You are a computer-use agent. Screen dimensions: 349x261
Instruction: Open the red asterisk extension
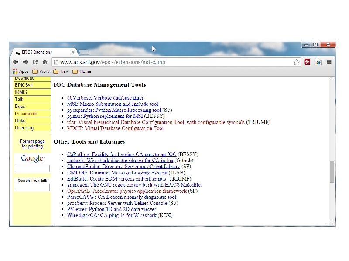(308, 62)
